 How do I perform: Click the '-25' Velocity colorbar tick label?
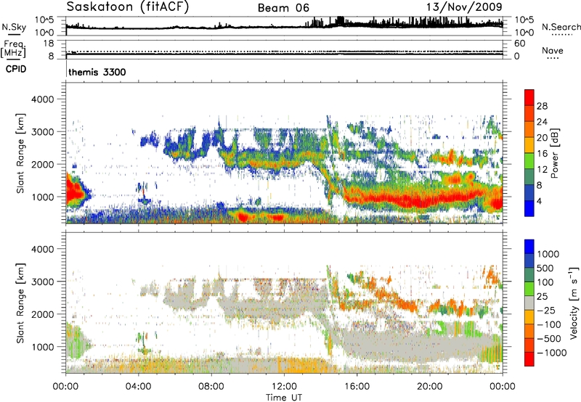pos(546,310)
